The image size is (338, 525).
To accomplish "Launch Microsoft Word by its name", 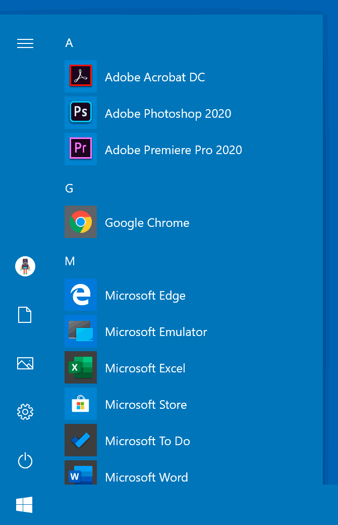I will coord(146,478).
